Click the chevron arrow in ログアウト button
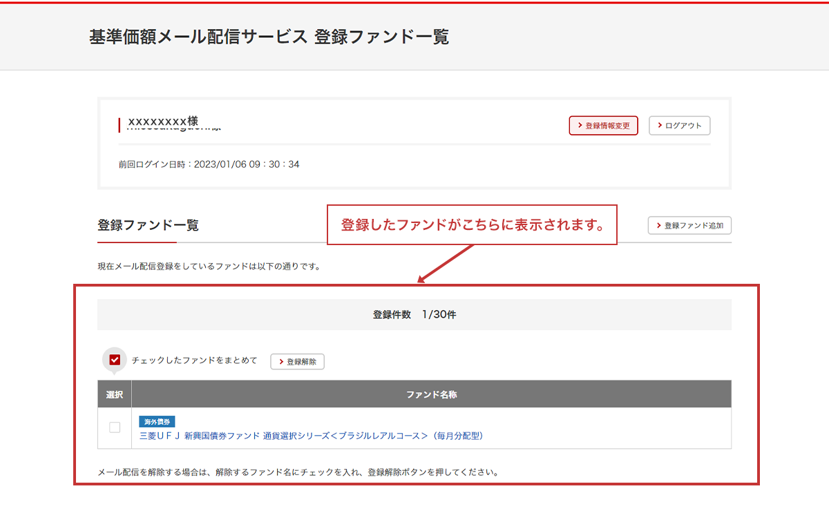The width and height of the screenshot is (829, 531). click(660, 126)
